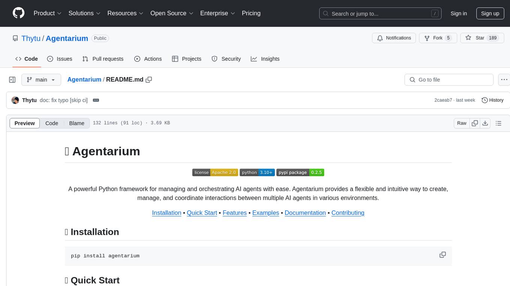This screenshot has height=286, width=510.
Task: Go to the Pricing page
Action: [251, 13]
